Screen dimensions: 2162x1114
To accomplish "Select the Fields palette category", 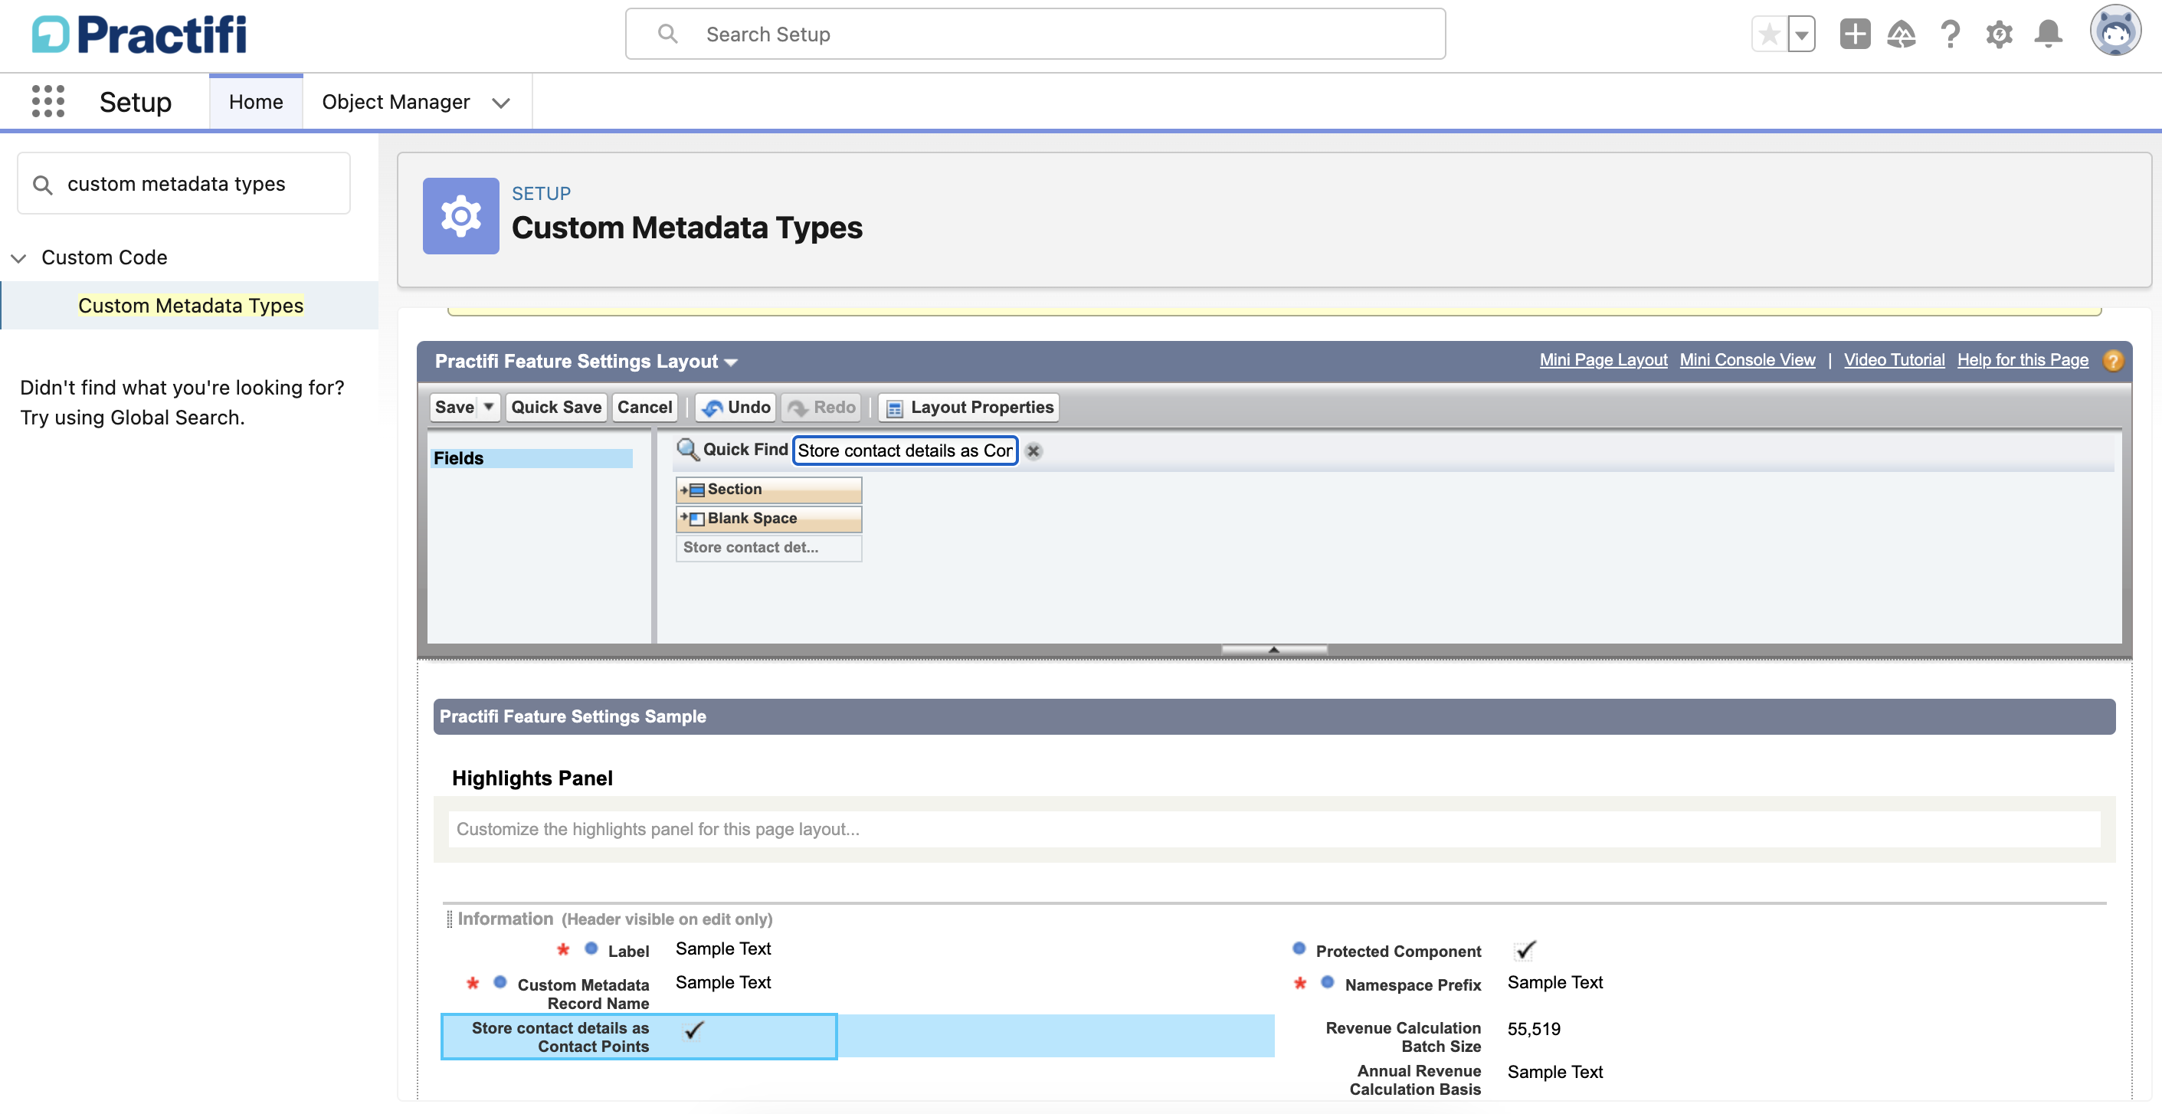I will click(x=531, y=458).
